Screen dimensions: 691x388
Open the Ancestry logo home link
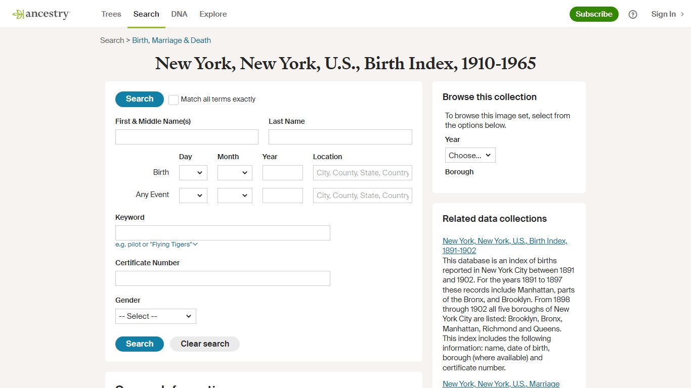pos(41,14)
